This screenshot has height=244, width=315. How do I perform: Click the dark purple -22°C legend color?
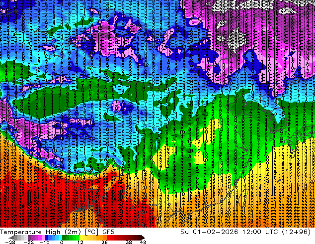coord(29,238)
